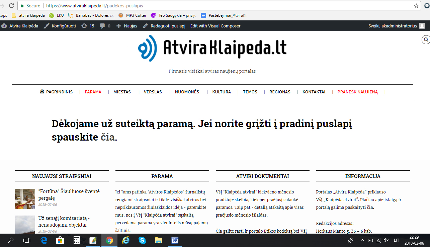Select Kultūra in the navigation menu
The height and width of the screenshot is (247, 430).
pos(222,92)
